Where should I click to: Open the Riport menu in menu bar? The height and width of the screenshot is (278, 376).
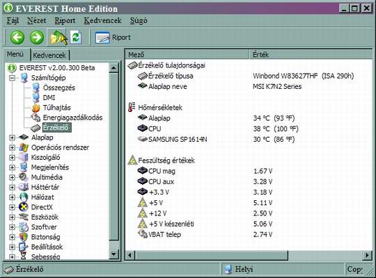[65, 21]
